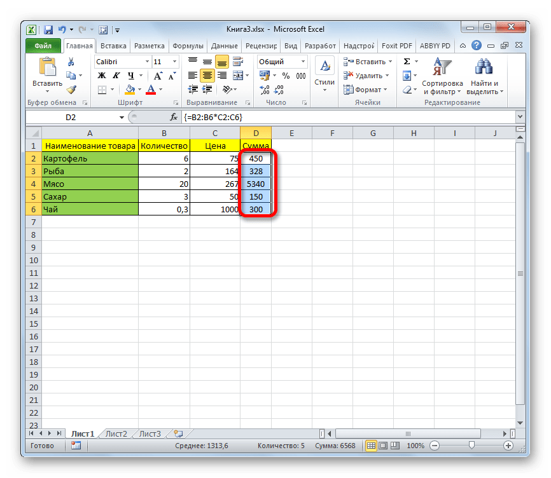This screenshot has width=551, height=478.
Task: Click the Файл button
Action: tap(43, 46)
